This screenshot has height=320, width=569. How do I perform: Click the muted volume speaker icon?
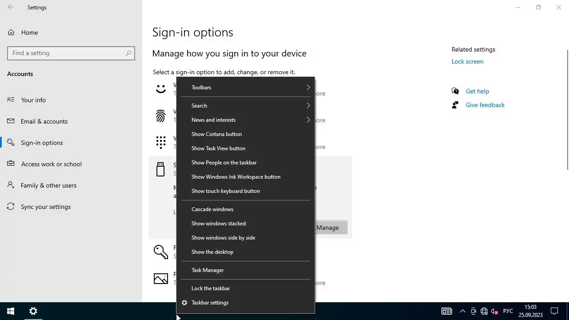(x=495, y=311)
